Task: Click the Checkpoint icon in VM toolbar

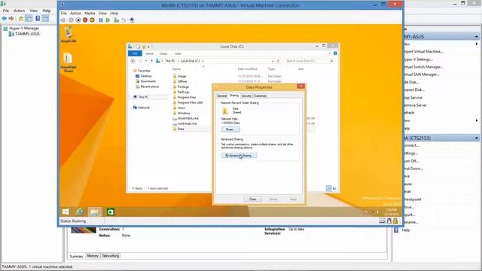Action: coord(117,20)
